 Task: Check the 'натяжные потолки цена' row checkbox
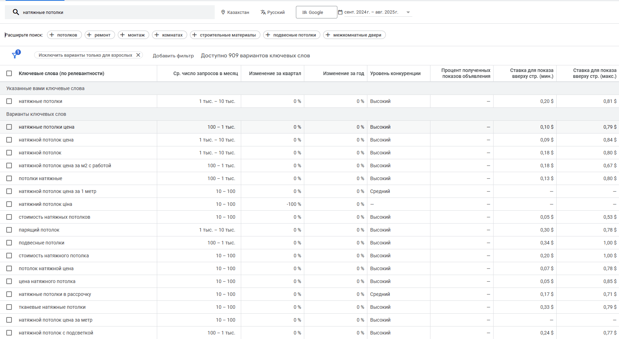[9, 127]
